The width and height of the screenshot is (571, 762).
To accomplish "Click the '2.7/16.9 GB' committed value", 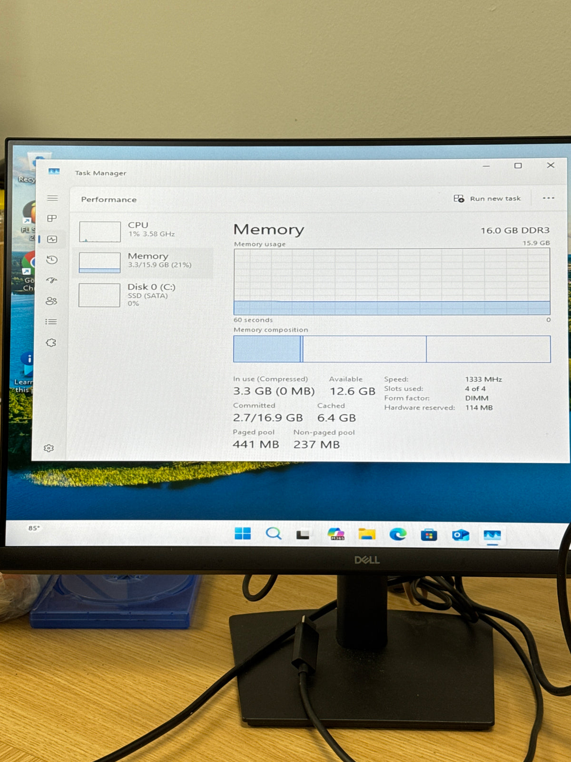I will pos(268,418).
